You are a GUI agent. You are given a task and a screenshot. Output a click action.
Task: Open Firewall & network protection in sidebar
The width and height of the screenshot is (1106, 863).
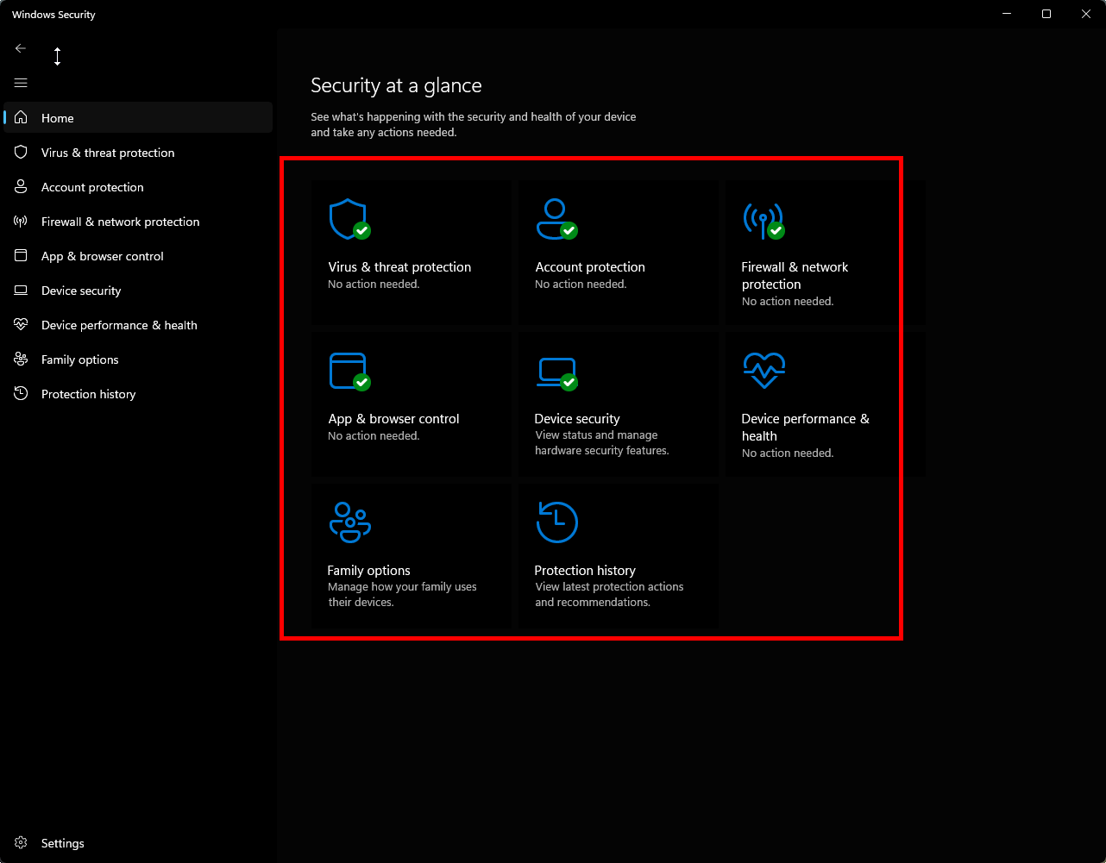click(138, 222)
